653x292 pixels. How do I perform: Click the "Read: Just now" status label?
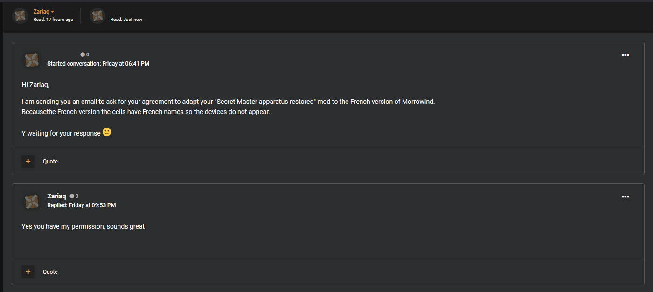point(126,20)
